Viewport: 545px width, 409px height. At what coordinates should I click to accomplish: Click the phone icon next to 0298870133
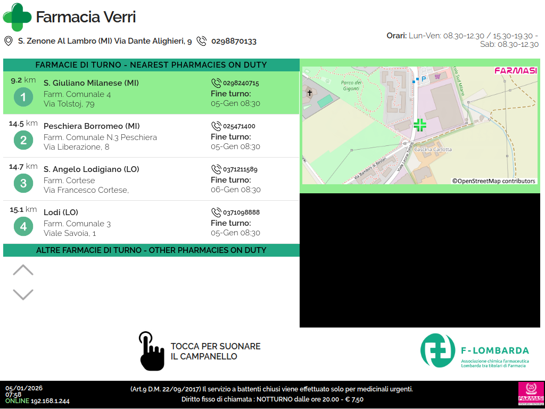click(201, 41)
